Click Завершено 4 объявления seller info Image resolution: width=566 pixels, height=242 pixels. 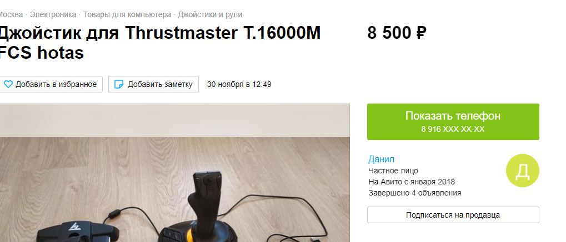point(415,193)
